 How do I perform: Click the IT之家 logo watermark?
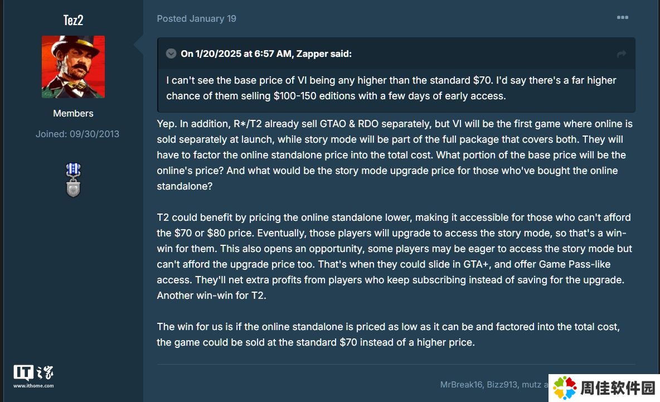33,372
